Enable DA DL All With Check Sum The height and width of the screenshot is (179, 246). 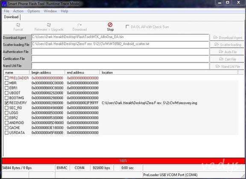(127, 26)
